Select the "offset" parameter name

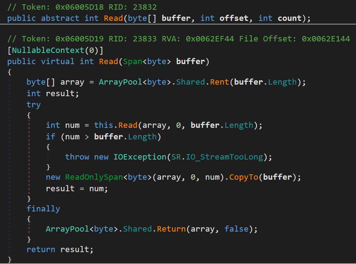coord(234,18)
